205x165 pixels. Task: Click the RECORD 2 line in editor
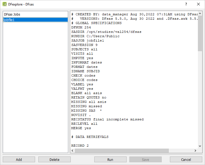[x=80, y=146]
